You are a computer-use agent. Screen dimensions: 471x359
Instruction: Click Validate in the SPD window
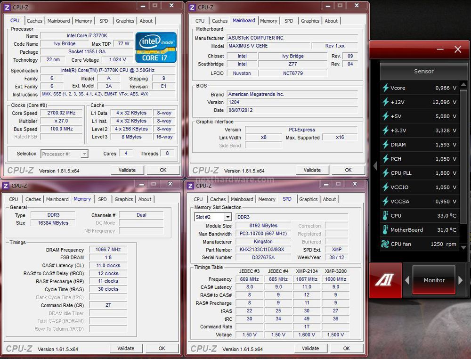coord(310,349)
